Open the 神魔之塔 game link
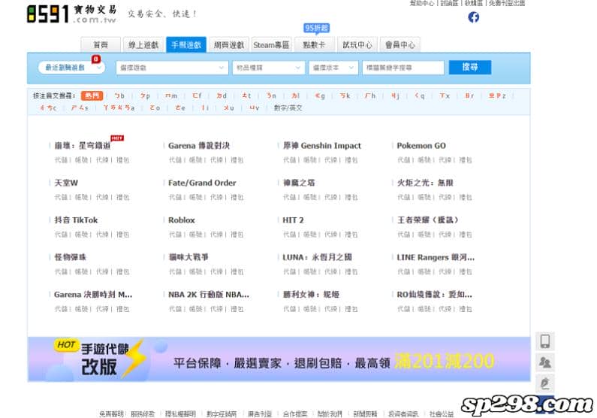Screen dimensions: 597x418 click(299, 183)
